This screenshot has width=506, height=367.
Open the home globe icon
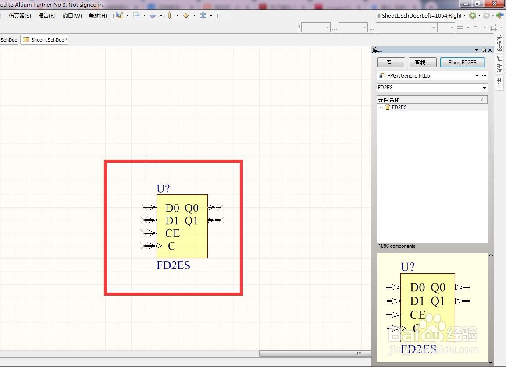500,15
